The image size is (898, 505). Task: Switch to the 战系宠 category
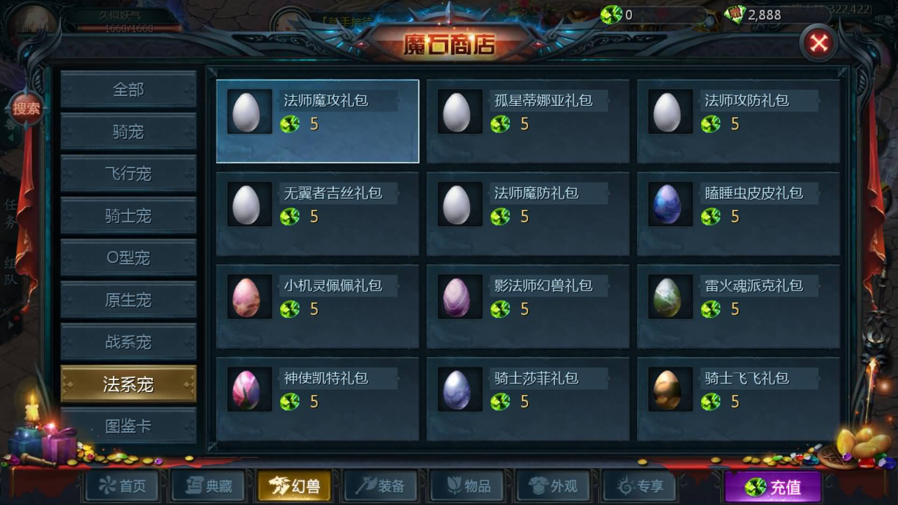[x=128, y=342]
